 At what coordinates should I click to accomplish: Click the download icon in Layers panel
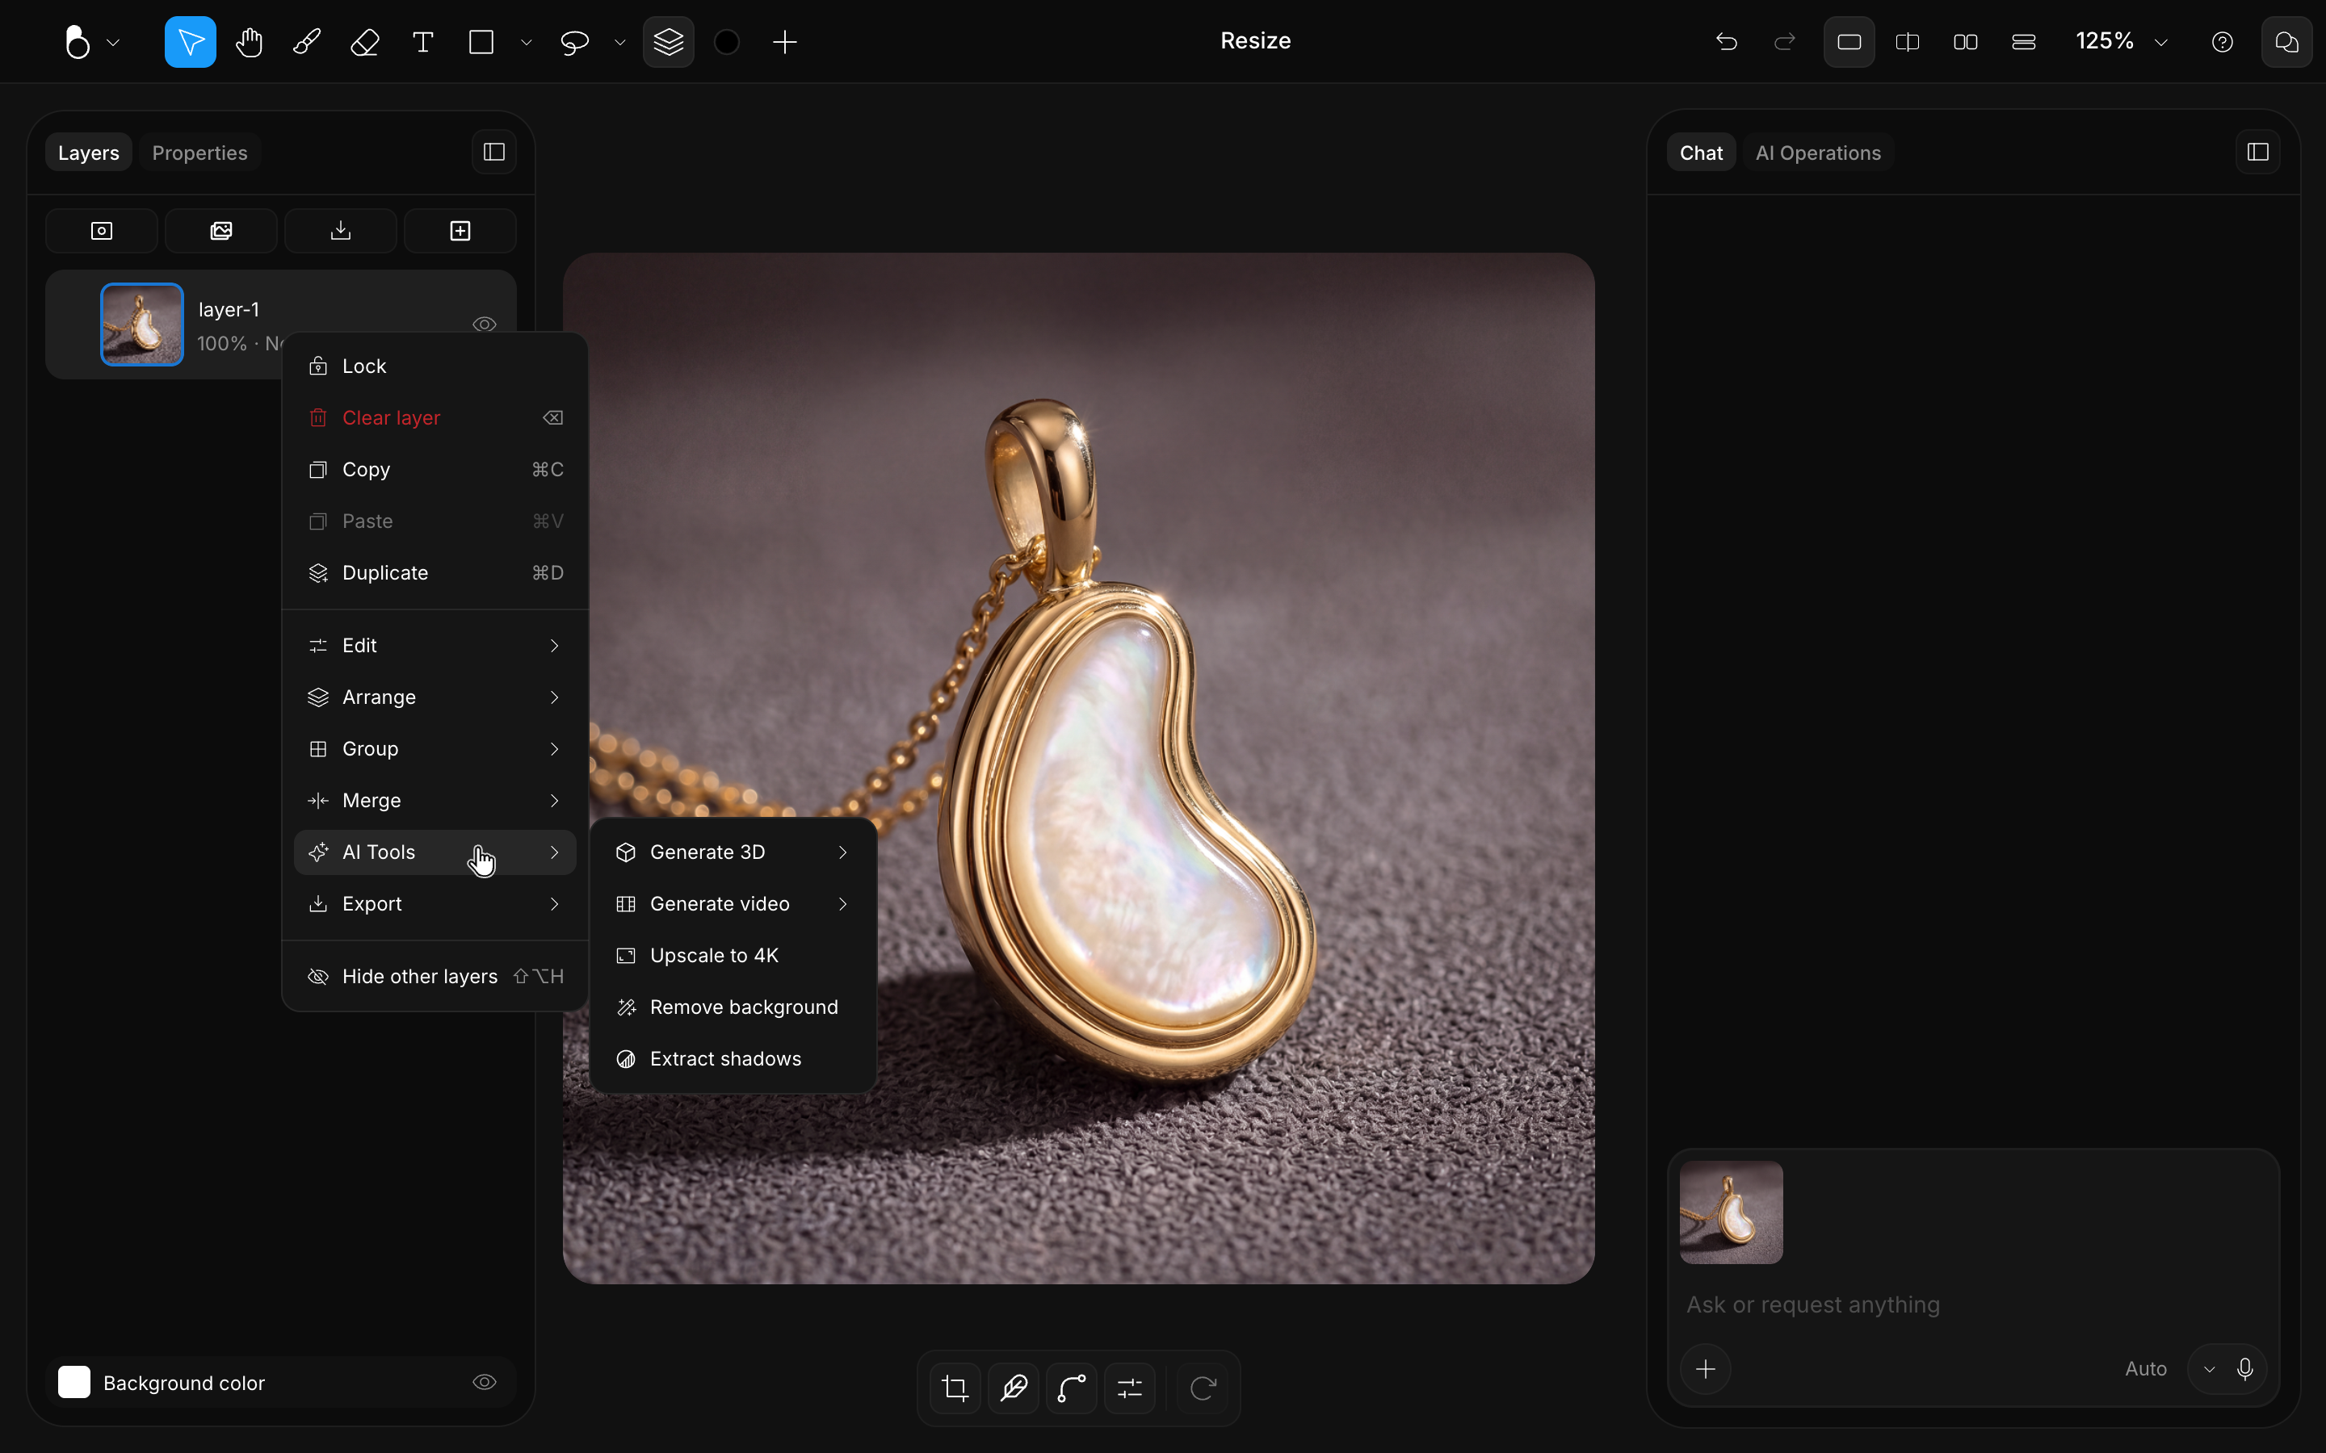[x=341, y=231]
